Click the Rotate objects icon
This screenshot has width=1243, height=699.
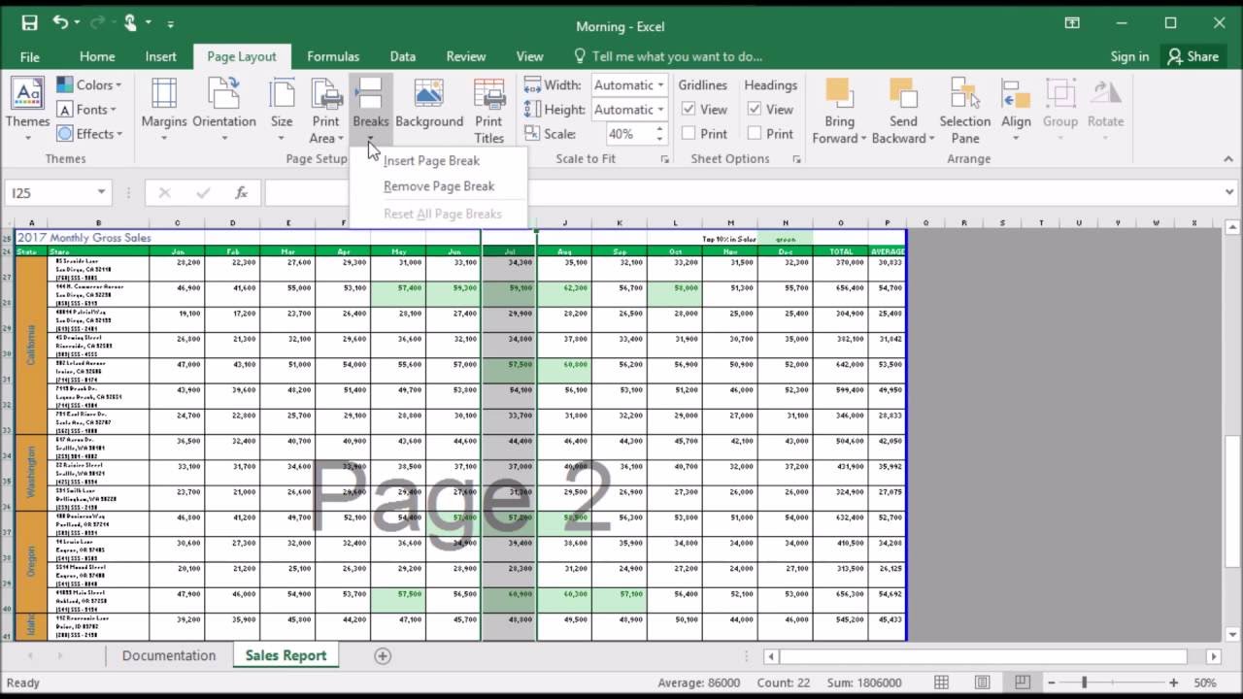tap(1105, 94)
